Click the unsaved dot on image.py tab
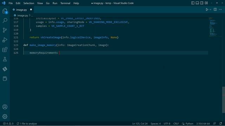Viewport: 225px width, 126px height. tap(31, 9)
